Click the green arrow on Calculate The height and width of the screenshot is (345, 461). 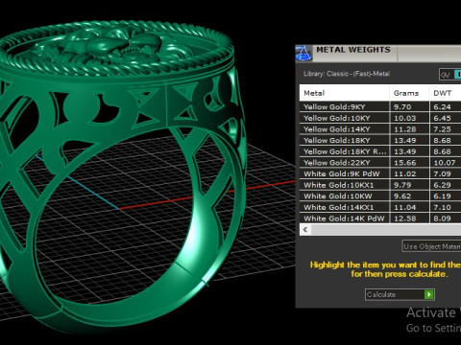tap(428, 294)
